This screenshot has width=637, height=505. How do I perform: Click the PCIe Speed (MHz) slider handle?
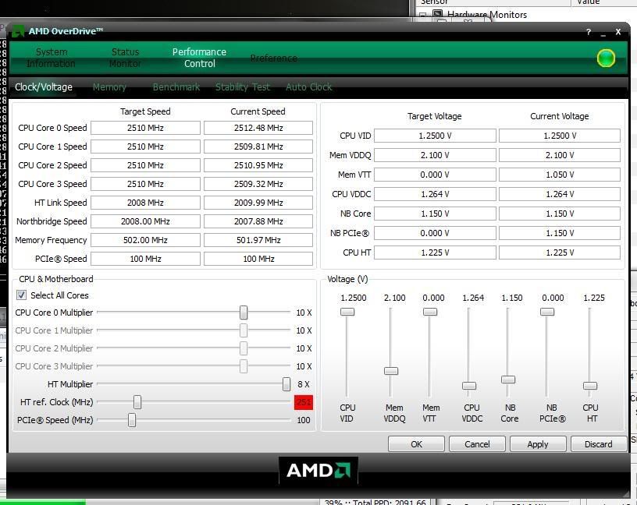pyautogui.click(x=132, y=420)
